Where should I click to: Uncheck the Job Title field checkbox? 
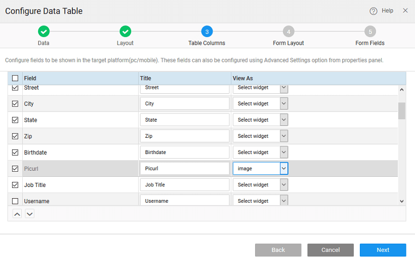[15, 185]
